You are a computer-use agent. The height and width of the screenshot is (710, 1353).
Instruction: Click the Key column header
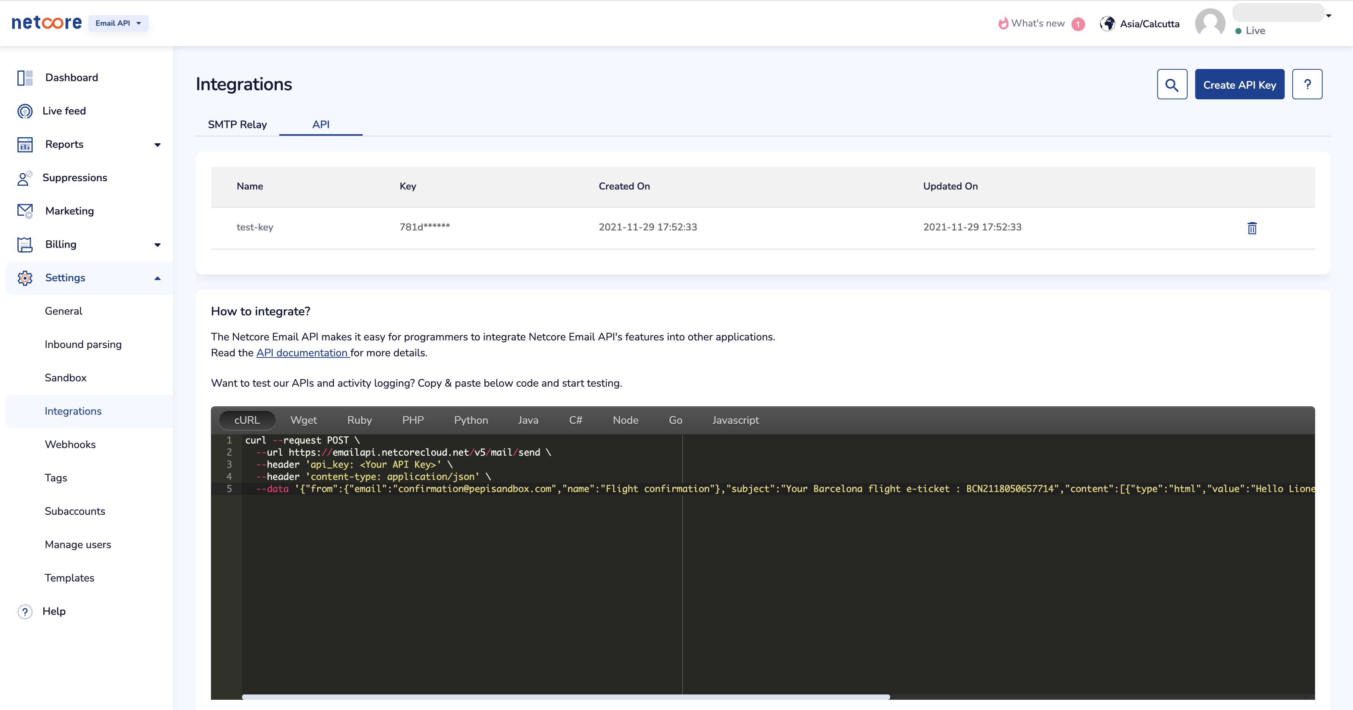407,186
